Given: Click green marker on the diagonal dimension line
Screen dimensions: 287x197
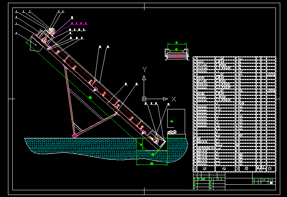Looking at the screenshot, I should pos(90,97).
